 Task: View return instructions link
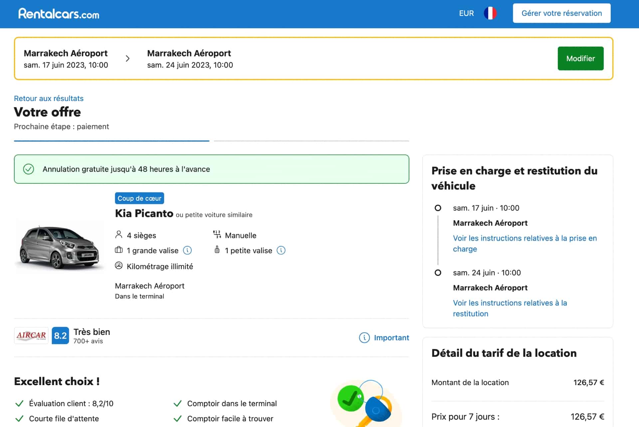[510, 308]
